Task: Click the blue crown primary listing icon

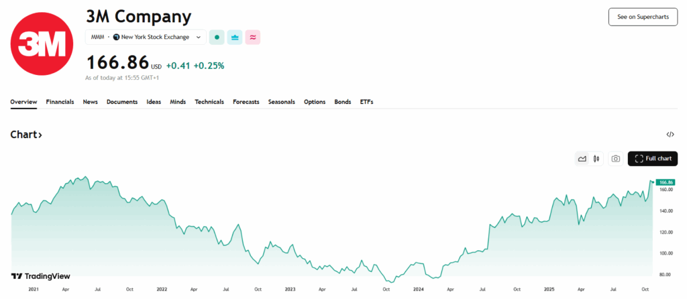Action: click(235, 38)
